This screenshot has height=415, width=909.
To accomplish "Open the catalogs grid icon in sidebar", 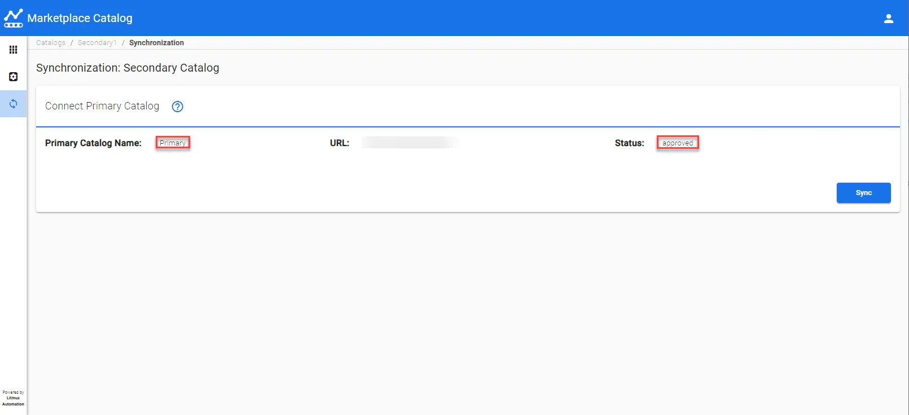I will coord(14,50).
